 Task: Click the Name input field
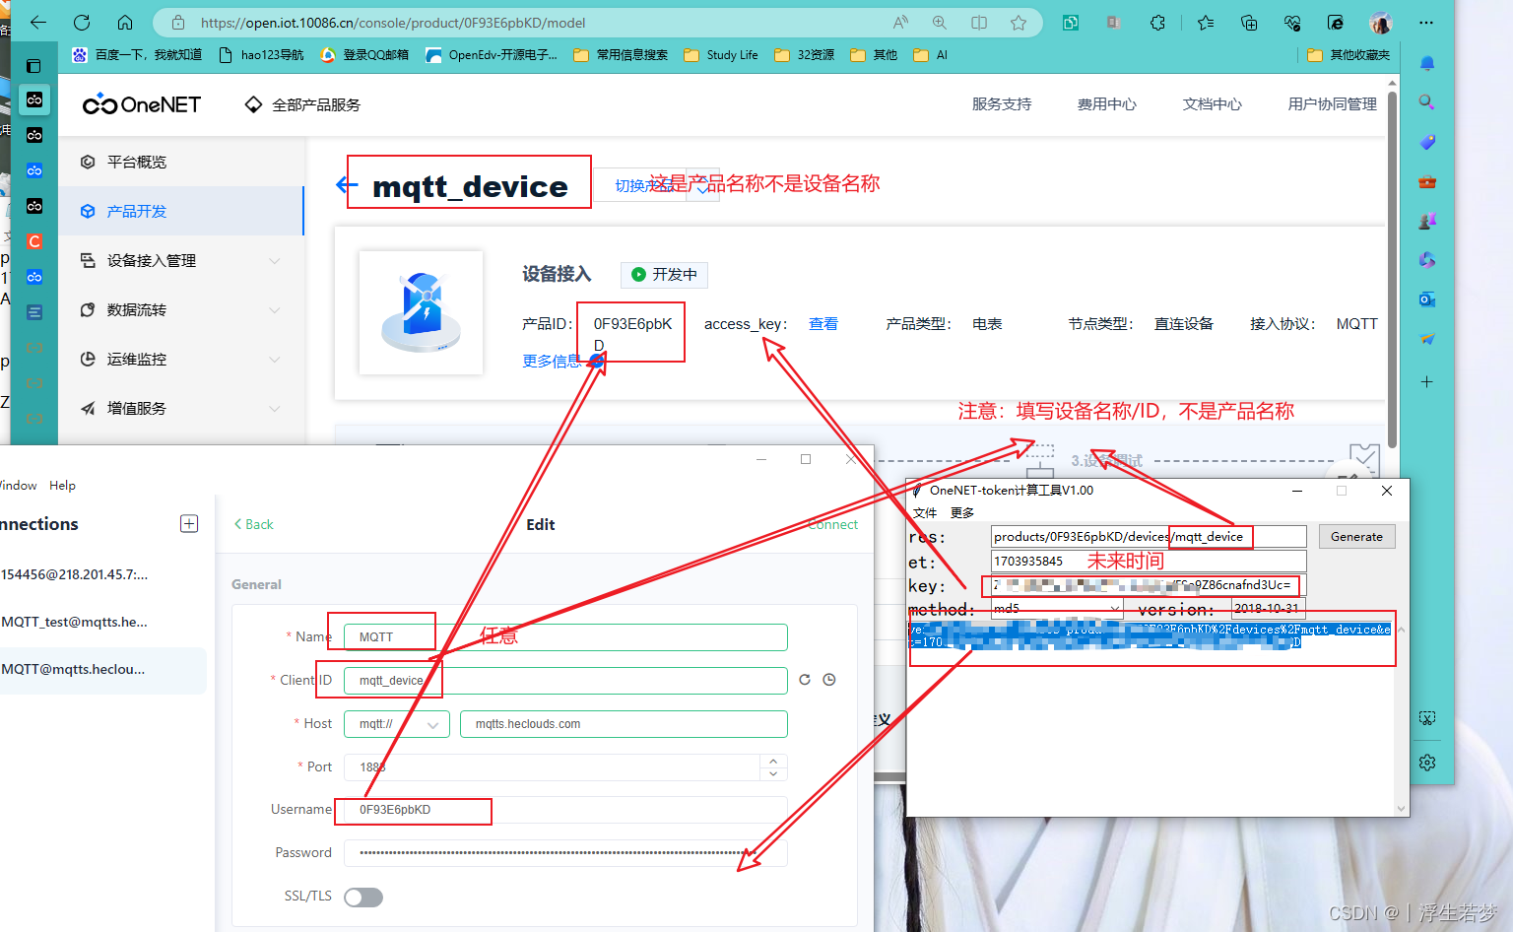coord(565,637)
